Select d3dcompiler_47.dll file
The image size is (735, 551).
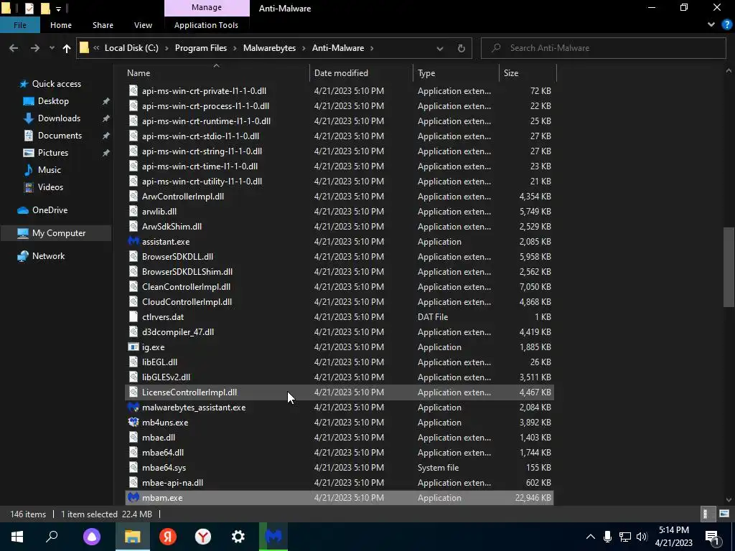340,331
